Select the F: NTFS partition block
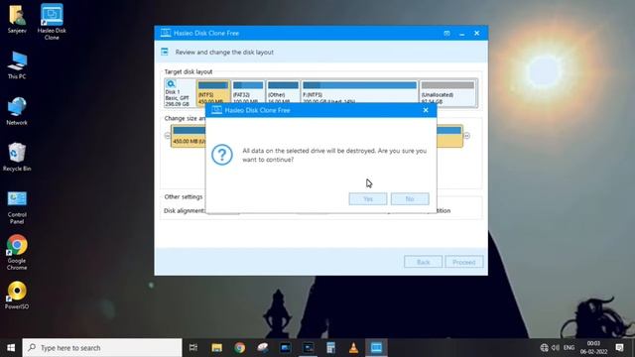The image size is (635, 357). pyautogui.click(x=359, y=92)
